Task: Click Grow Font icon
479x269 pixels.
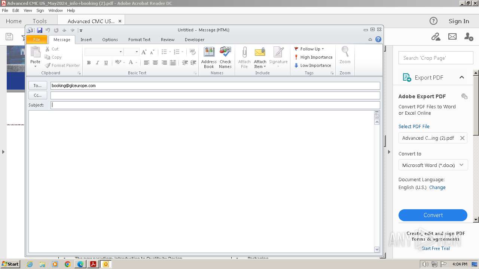Action: [144, 52]
